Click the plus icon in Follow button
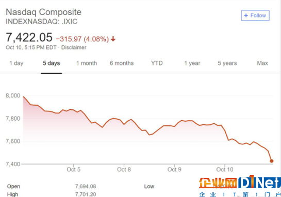Image resolution: width=281 pixels, height=197 pixels. pos(246,15)
